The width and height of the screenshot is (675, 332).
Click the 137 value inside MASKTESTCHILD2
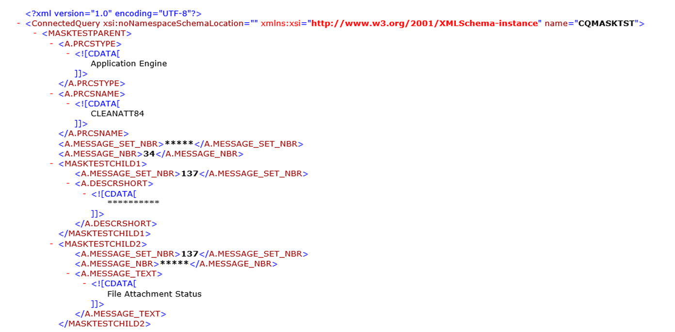pos(189,253)
